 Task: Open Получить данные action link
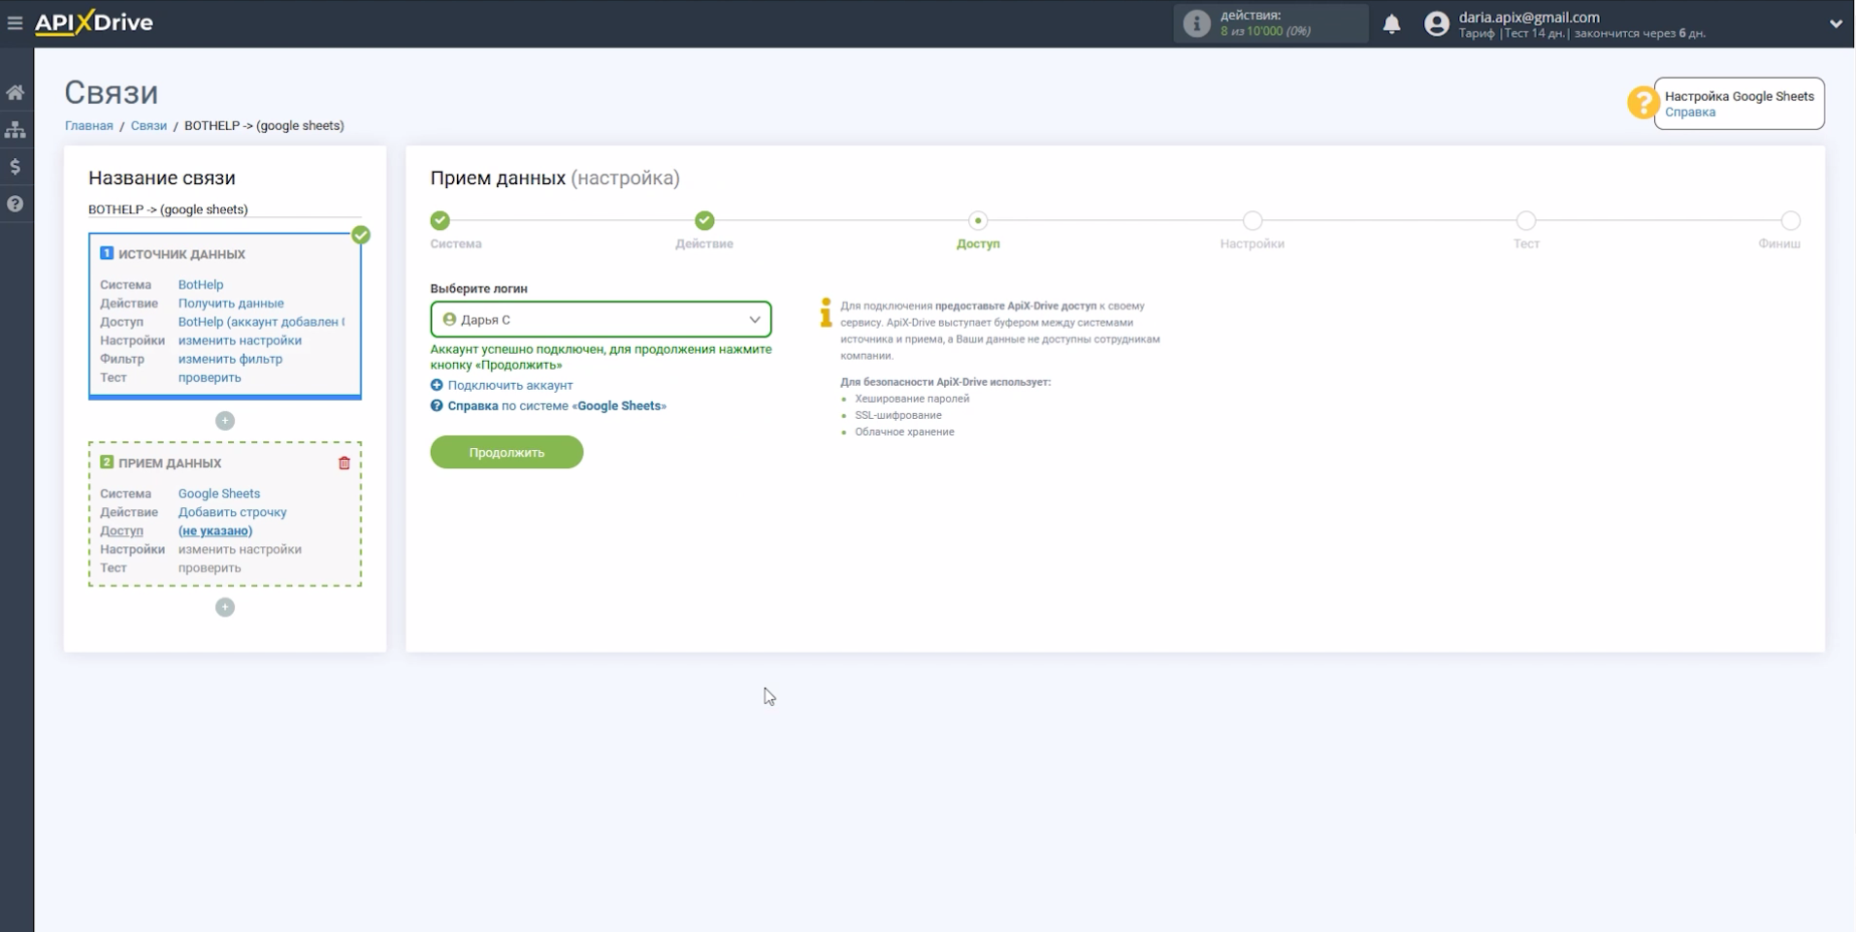click(x=231, y=304)
